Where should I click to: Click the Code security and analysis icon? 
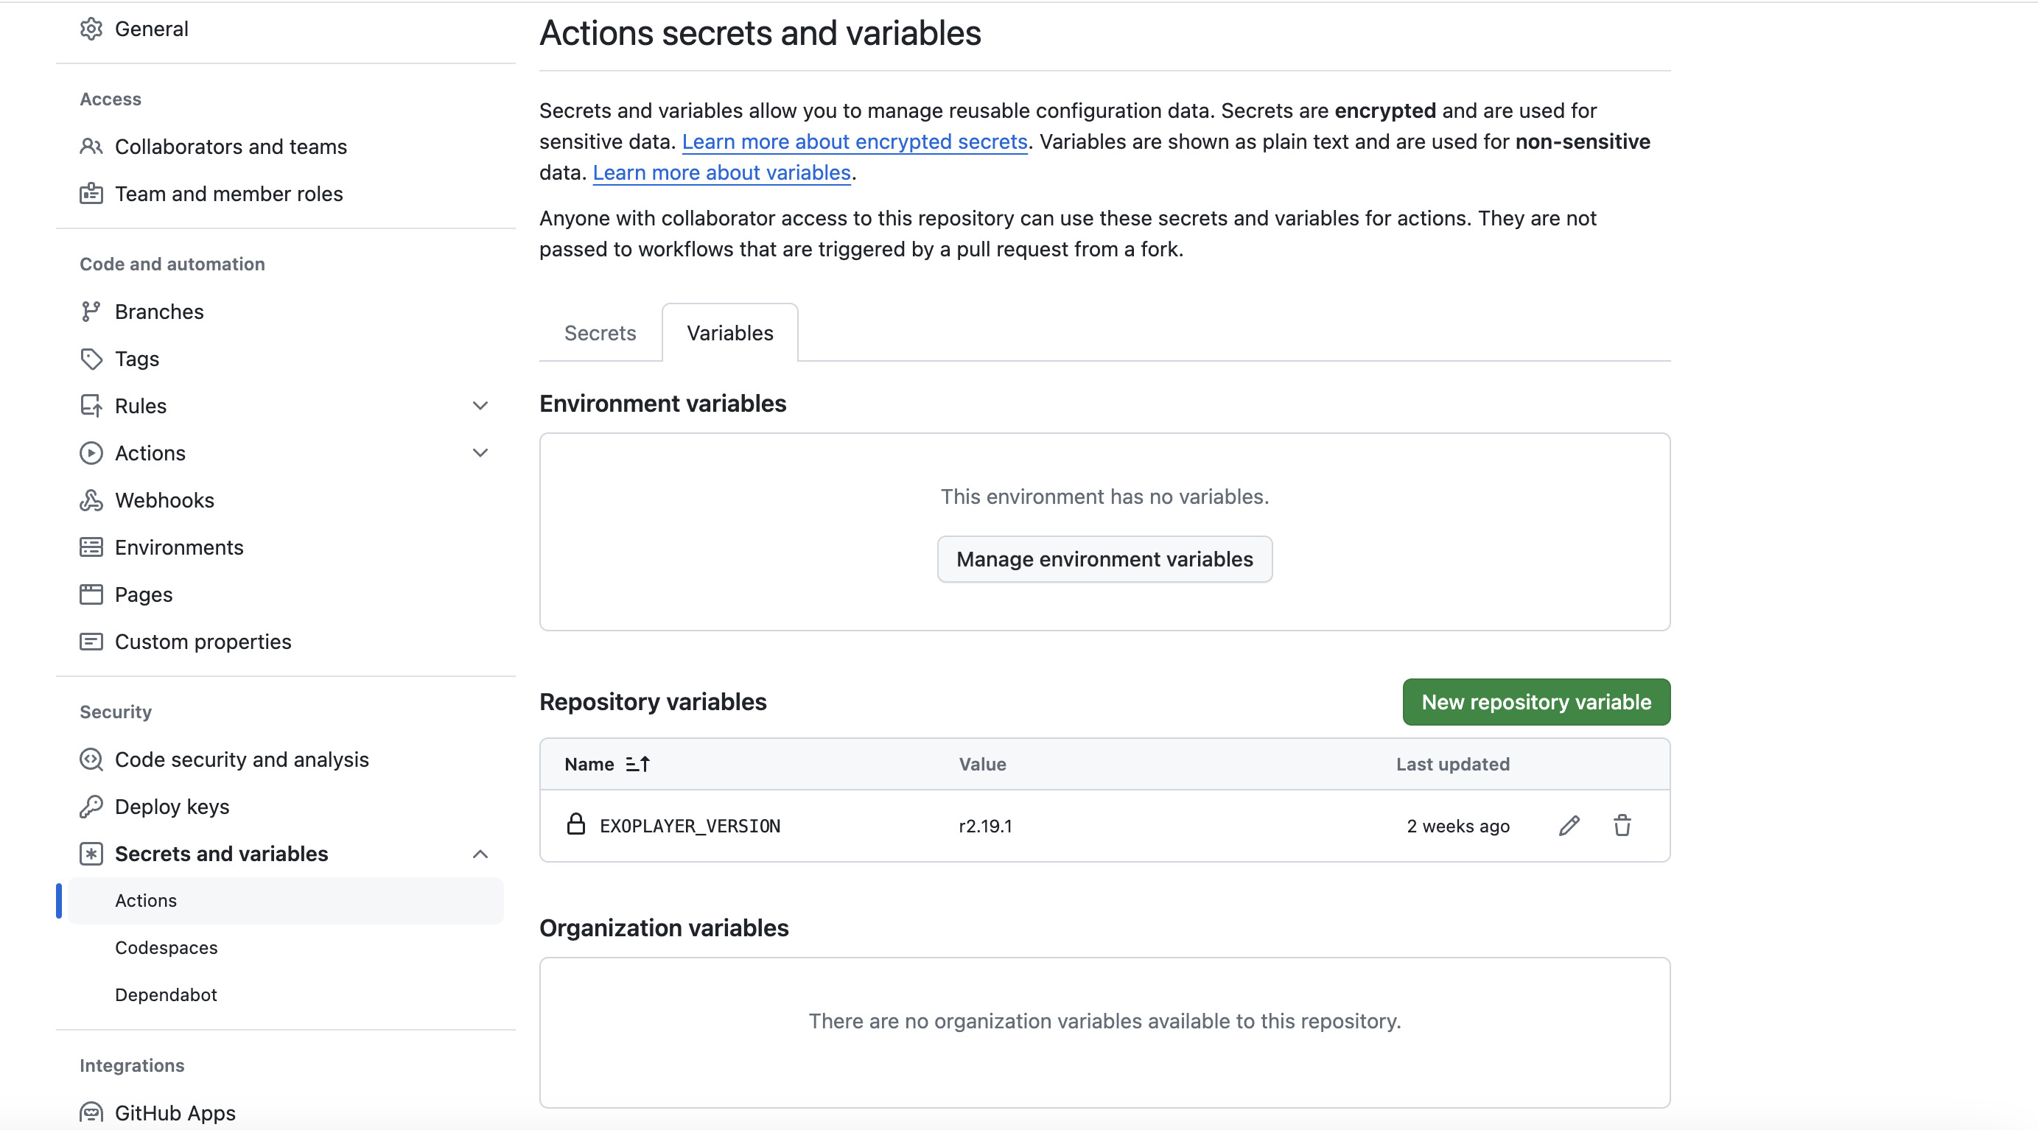pos(91,759)
